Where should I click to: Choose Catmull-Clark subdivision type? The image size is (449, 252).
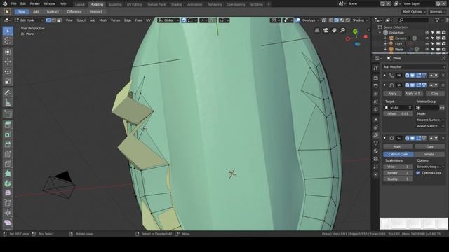click(398, 154)
